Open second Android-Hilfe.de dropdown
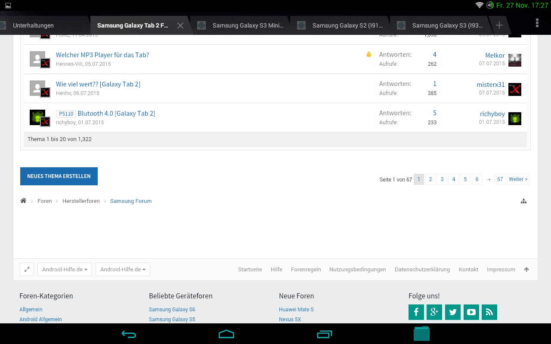The height and width of the screenshot is (344, 551). [123, 270]
